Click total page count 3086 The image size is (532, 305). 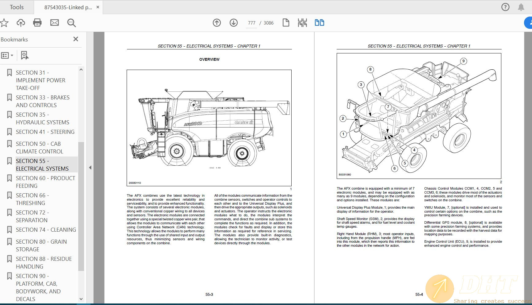pos(269,23)
